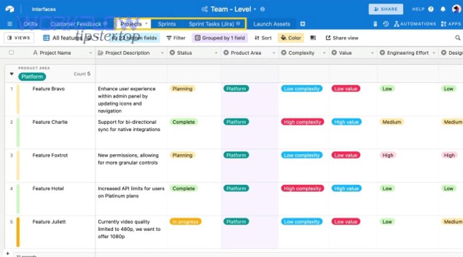Viewport: 463px width, 257px height.
Task: Open the trash icon in the top bar
Action: (x=375, y=24)
